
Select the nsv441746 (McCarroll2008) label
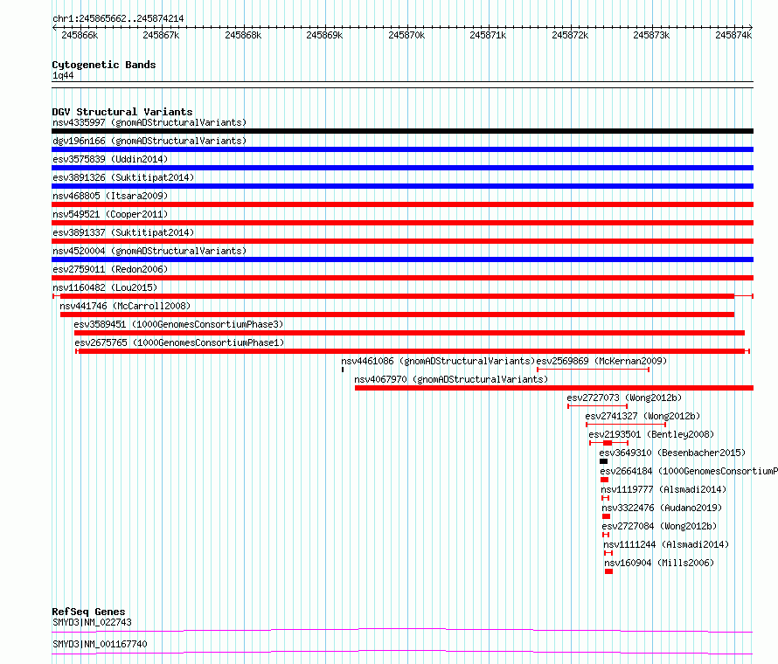click(125, 306)
